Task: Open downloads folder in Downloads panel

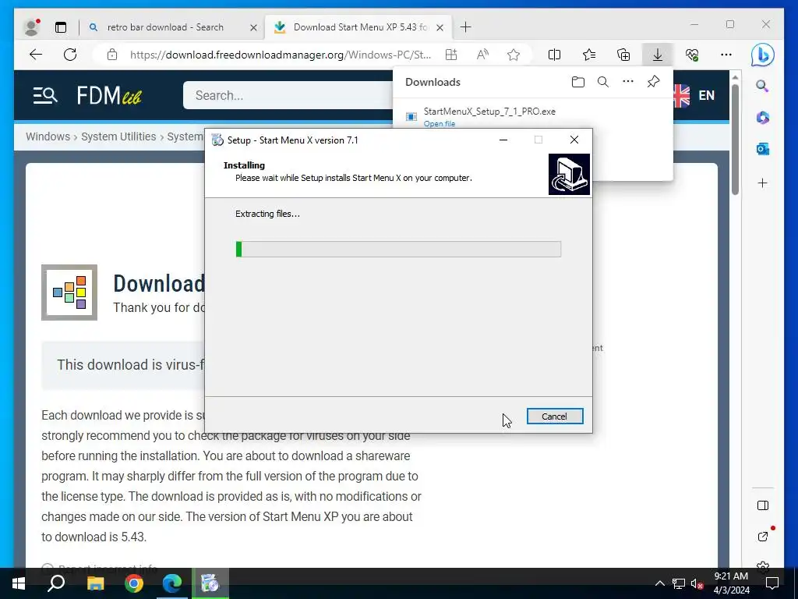Action: pyautogui.click(x=578, y=82)
